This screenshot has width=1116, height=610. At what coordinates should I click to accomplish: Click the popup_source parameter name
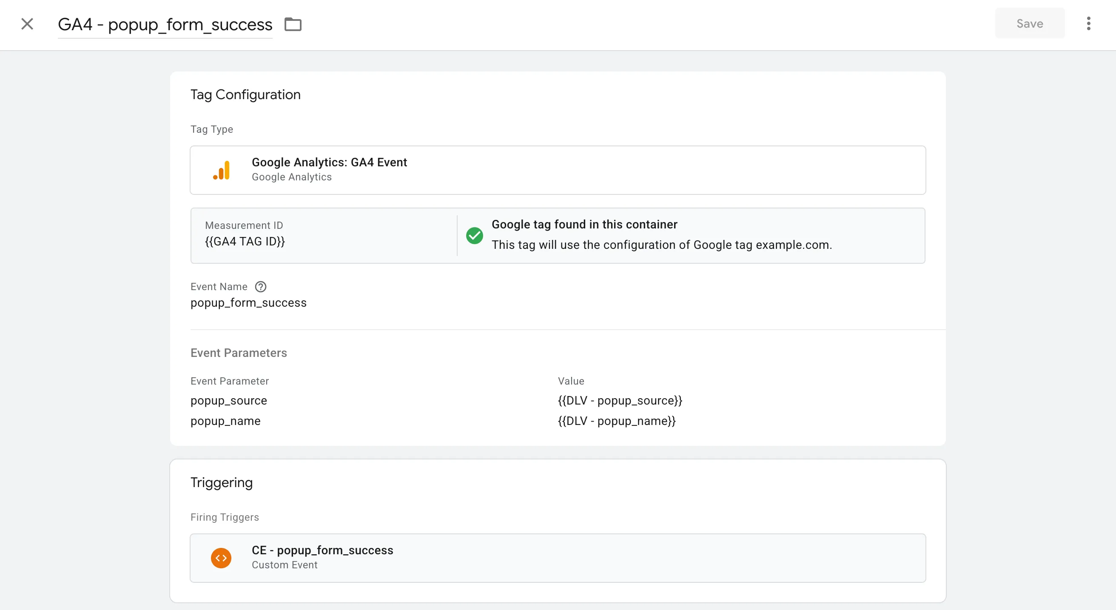coord(229,401)
